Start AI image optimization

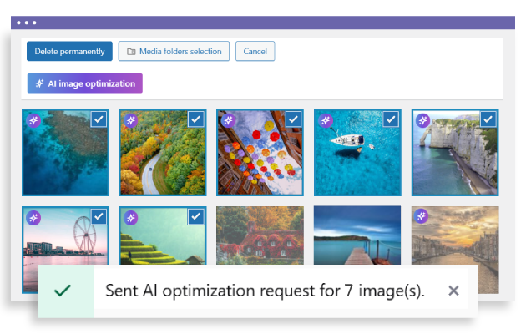click(85, 83)
